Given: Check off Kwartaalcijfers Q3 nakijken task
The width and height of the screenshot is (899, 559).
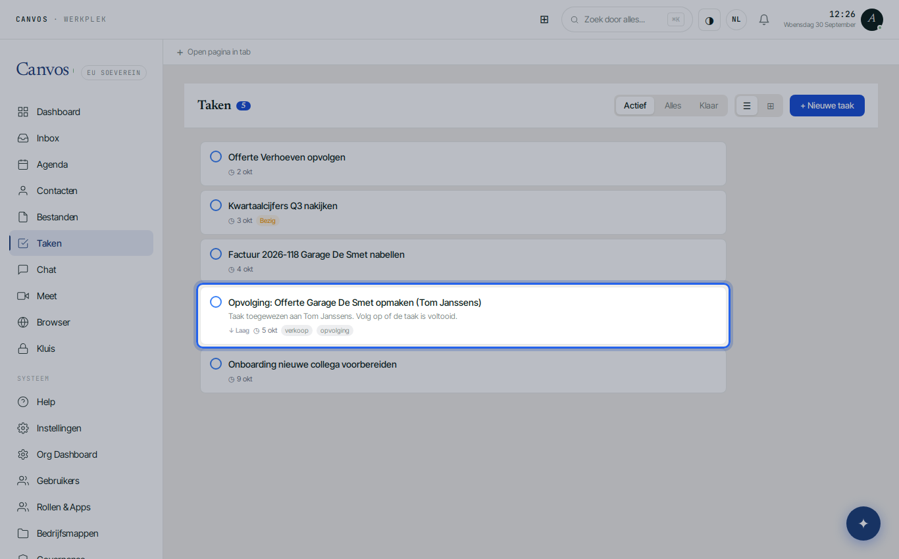Looking at the screenshot, I should point(215,205).
